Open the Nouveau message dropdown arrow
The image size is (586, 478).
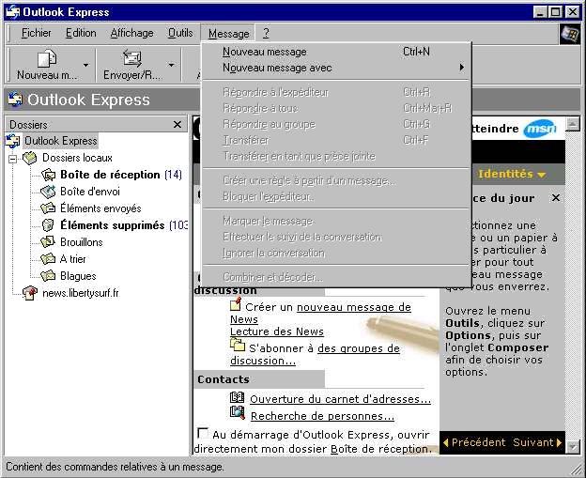point(86,65)
